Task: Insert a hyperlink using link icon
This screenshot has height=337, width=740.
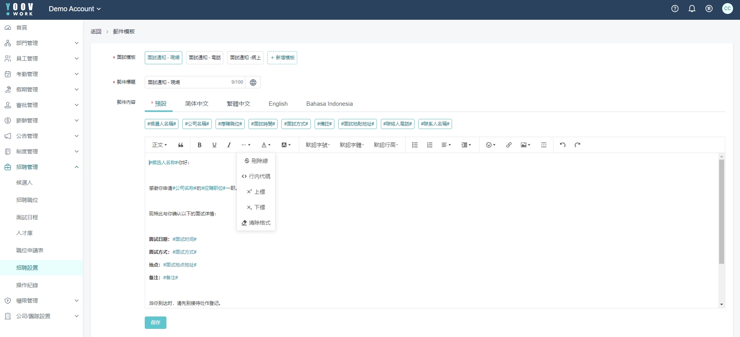Action: (509, 145)
